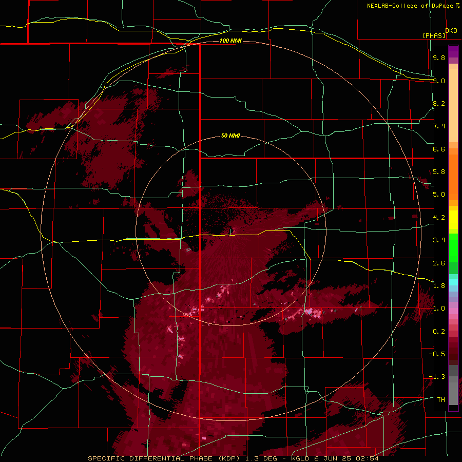Click the 02:54 timestamp
The width and height of the screenshot is (462, 462).
[367, 458]
